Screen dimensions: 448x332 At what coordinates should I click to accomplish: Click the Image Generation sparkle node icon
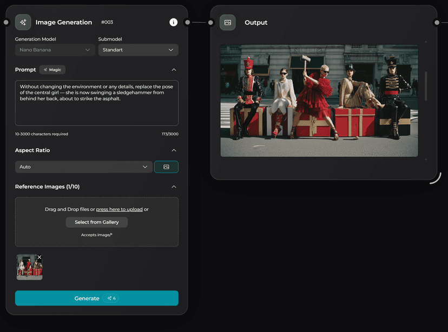(x=23, y=22)
